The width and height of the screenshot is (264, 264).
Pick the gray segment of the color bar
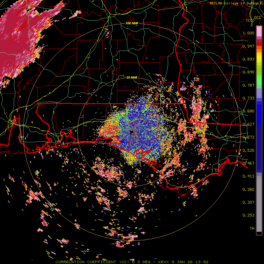(259, 204)
